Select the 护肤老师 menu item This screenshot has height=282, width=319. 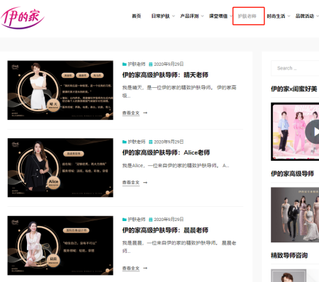247,16
